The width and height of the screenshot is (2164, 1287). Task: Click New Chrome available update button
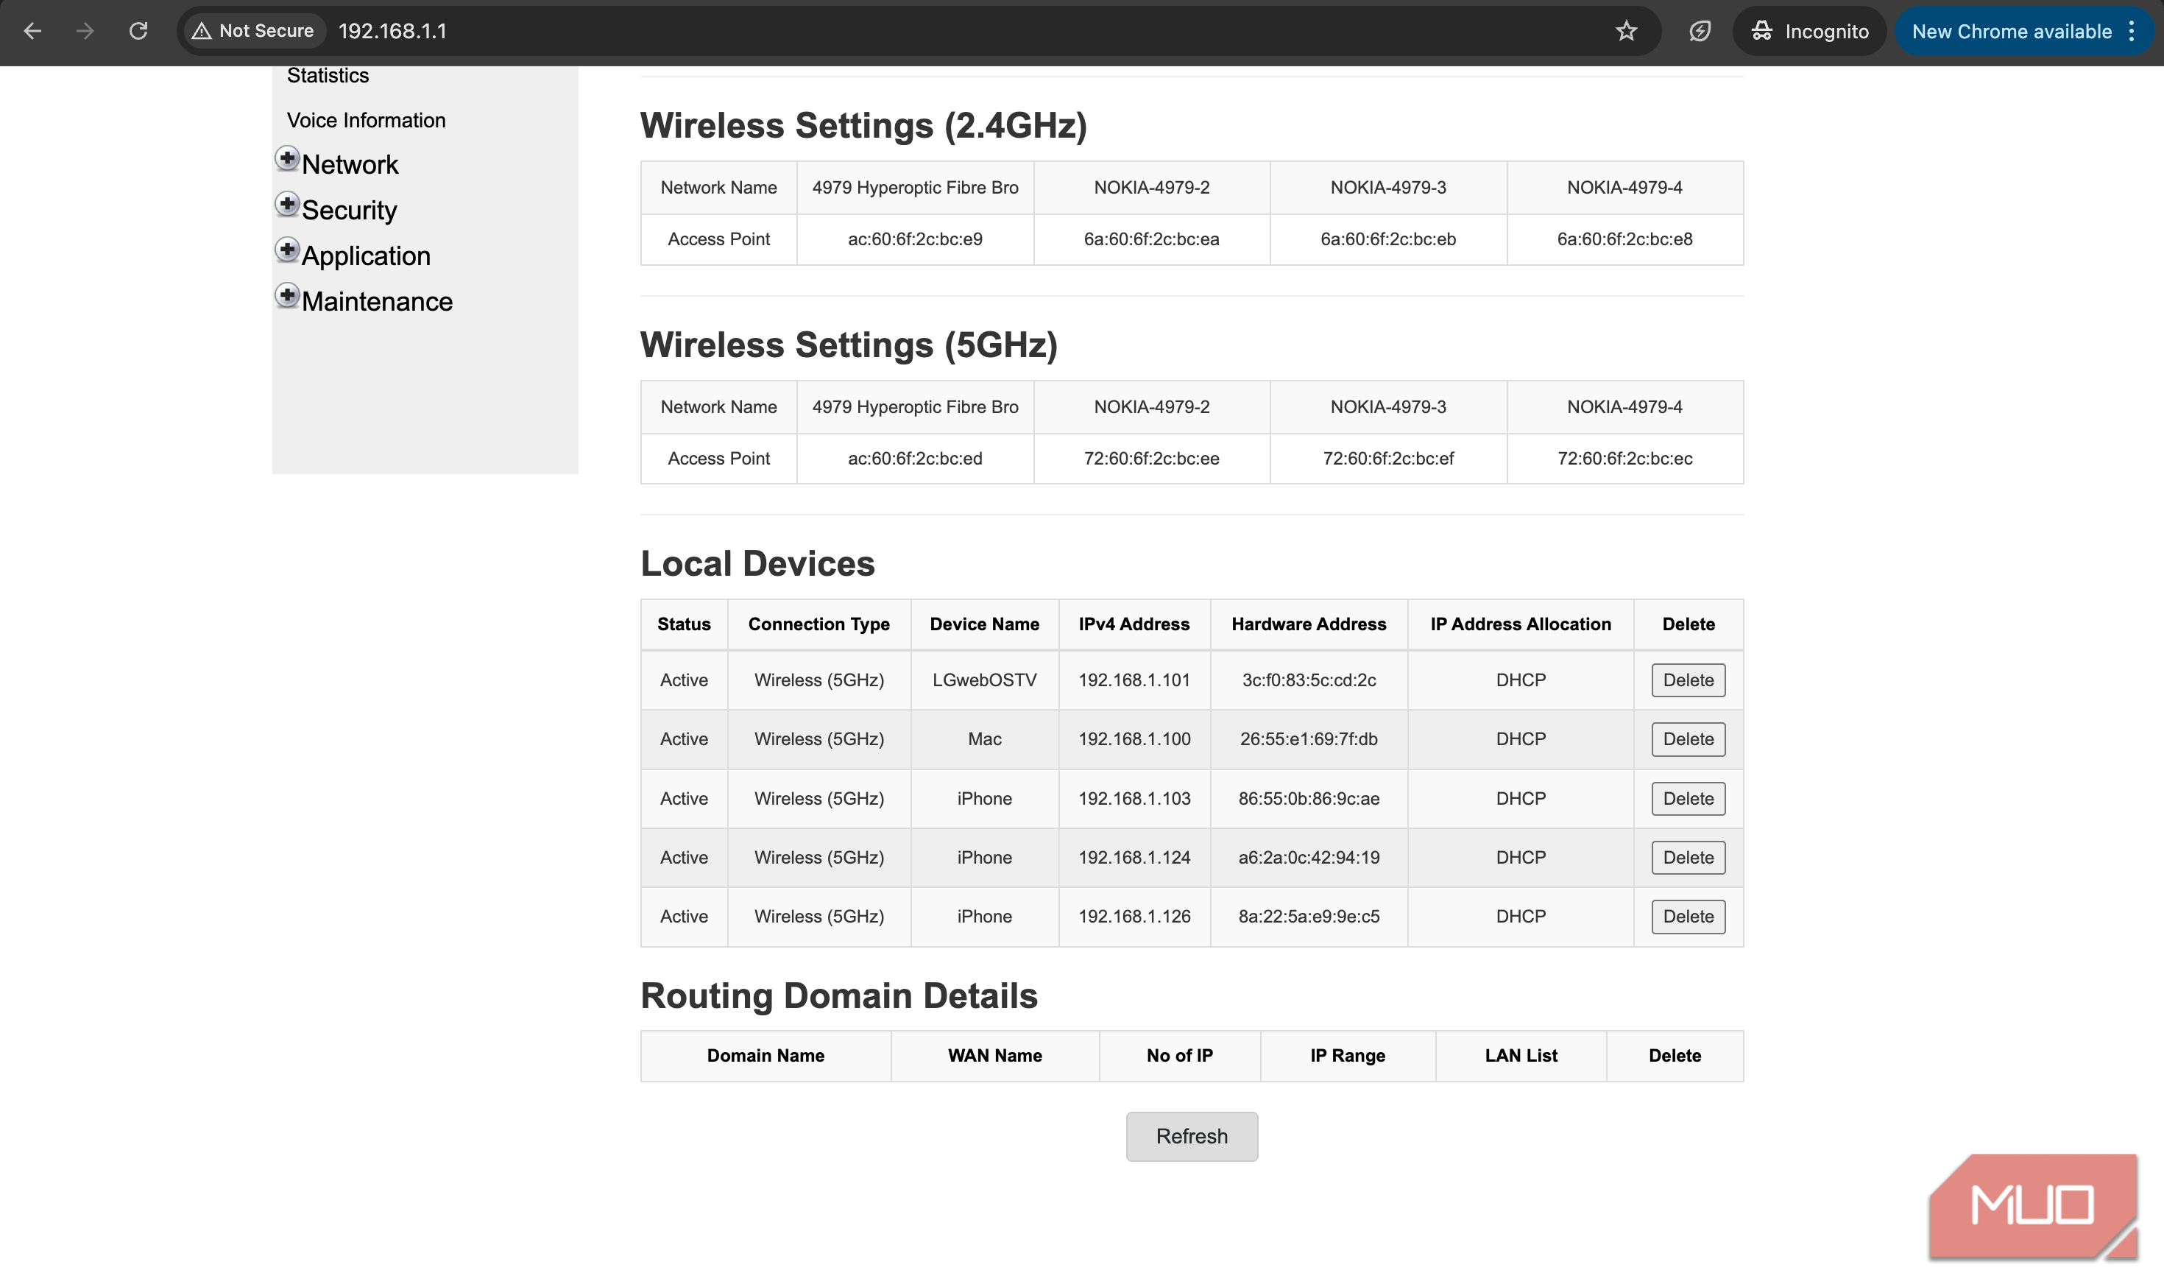(2012, 31)
